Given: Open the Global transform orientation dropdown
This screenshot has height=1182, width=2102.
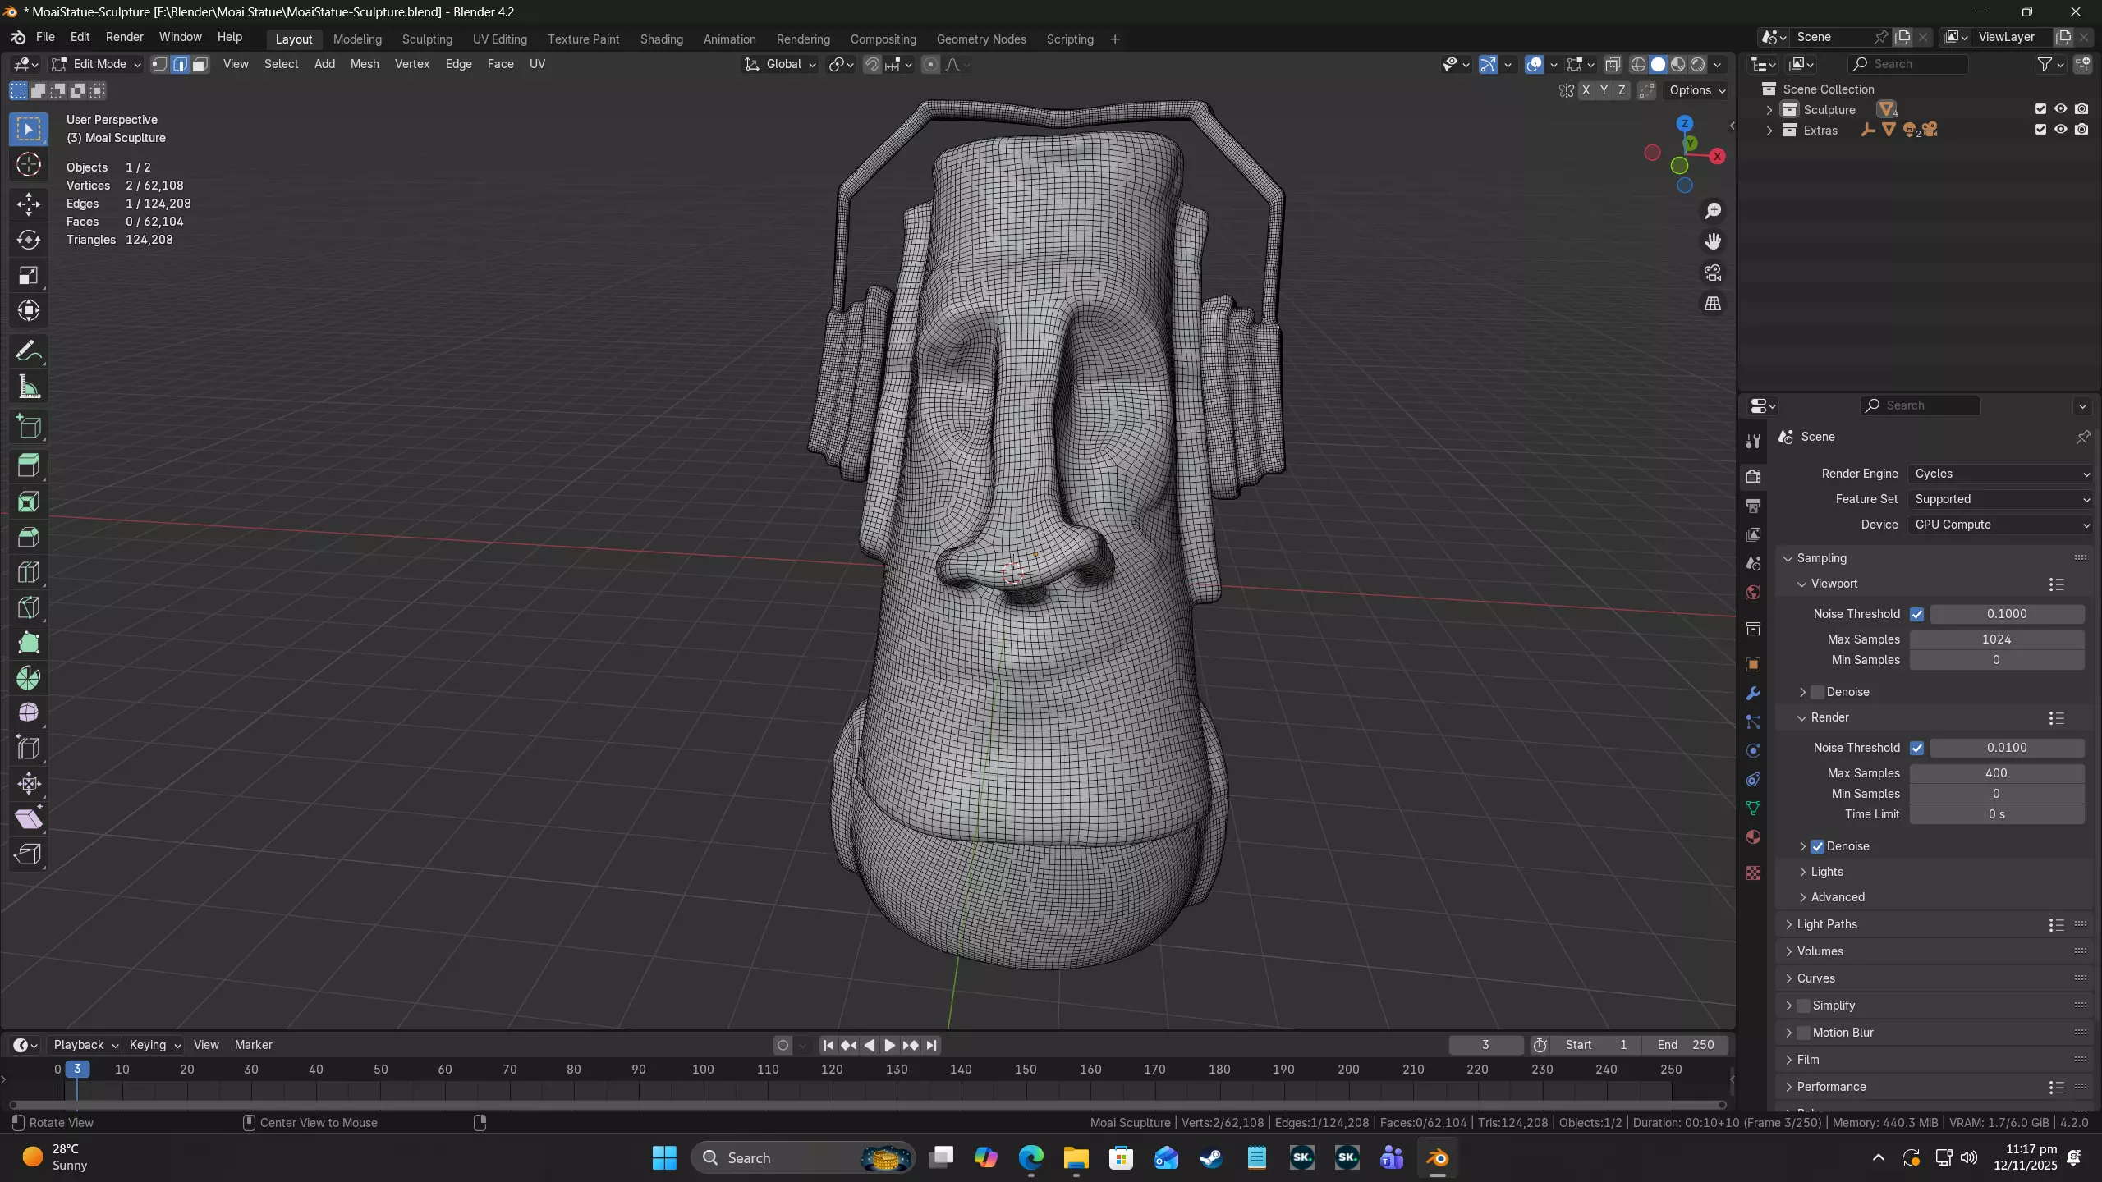Looking at the screenshot, I should [x=780, y=64].
